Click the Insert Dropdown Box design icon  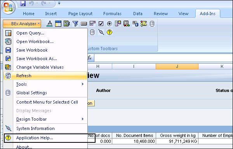[92, 24]
